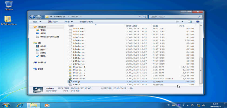Expand the address bar history dropdown
Image resolution: width=227 pixels, height=108 pixels.
point(139,17)
